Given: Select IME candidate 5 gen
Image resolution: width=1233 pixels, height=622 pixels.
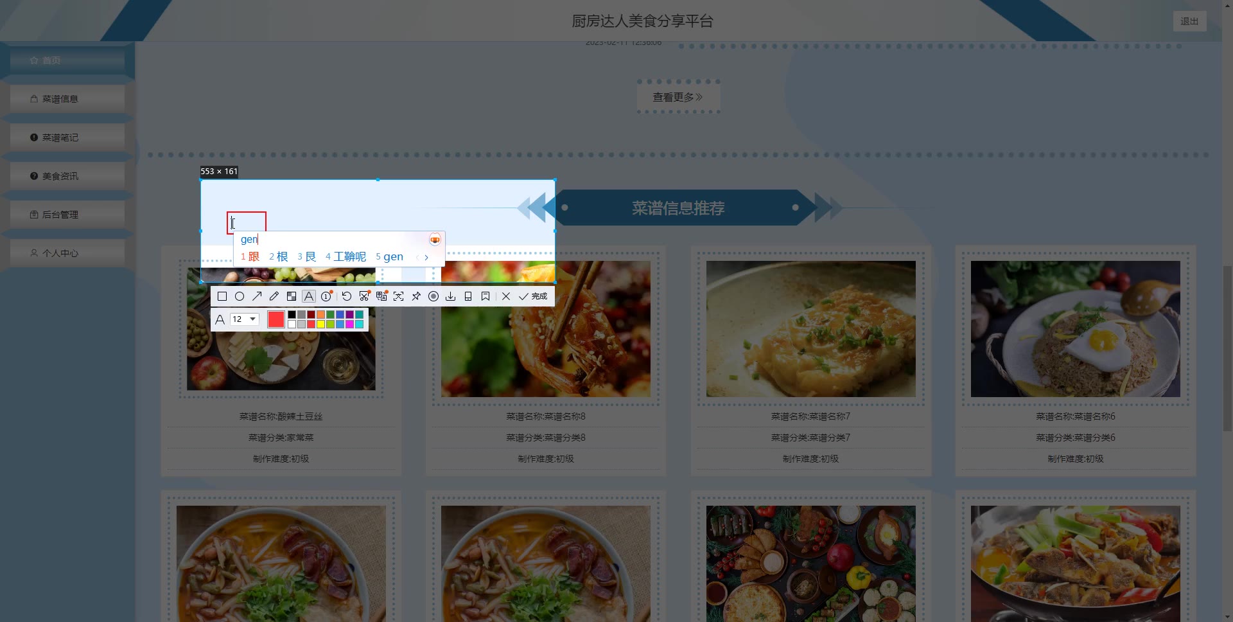Looking at the screenshot, I should click(x=389, y=256).
